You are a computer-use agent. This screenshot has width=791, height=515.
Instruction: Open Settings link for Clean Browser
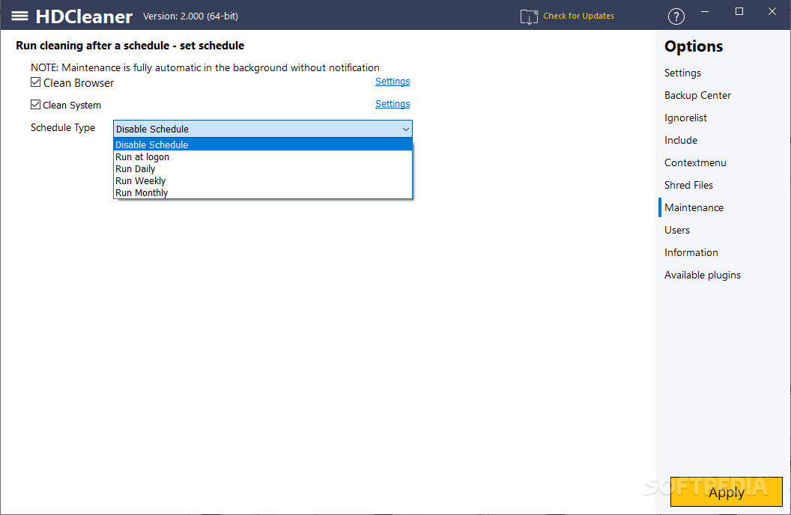click(x=393, y=82)
